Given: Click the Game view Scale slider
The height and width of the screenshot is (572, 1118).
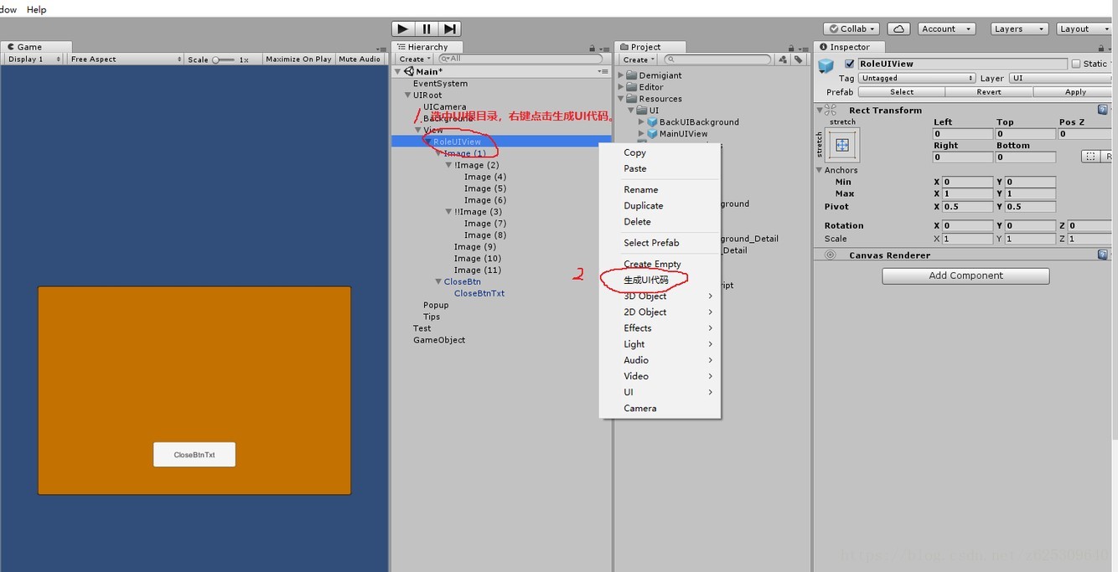Looking at the screenshot, I should pos(224,59).
